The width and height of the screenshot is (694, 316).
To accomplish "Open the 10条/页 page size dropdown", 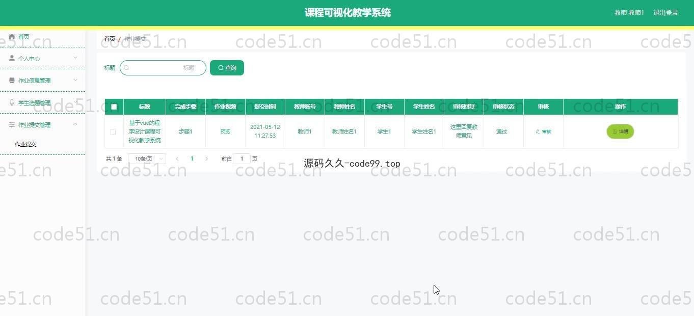I will click(147, 159).
